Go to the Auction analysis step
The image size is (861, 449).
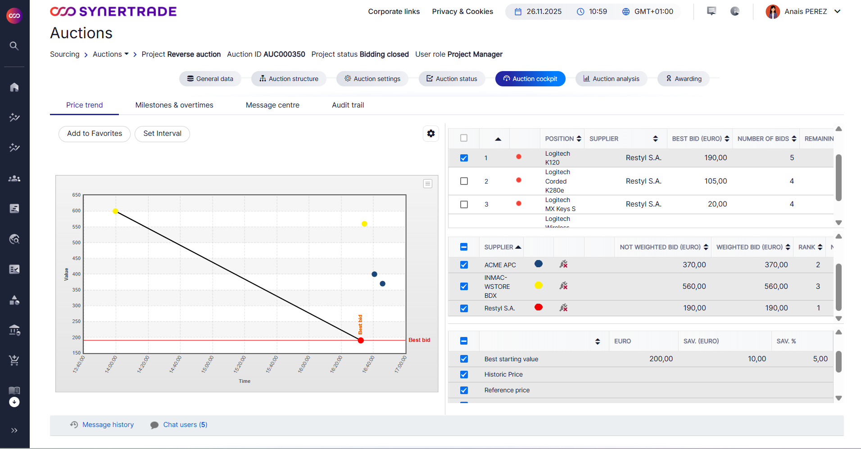[x=611, y=79]
